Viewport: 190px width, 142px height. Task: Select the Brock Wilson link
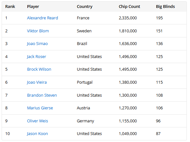click(x=39, y=69)
